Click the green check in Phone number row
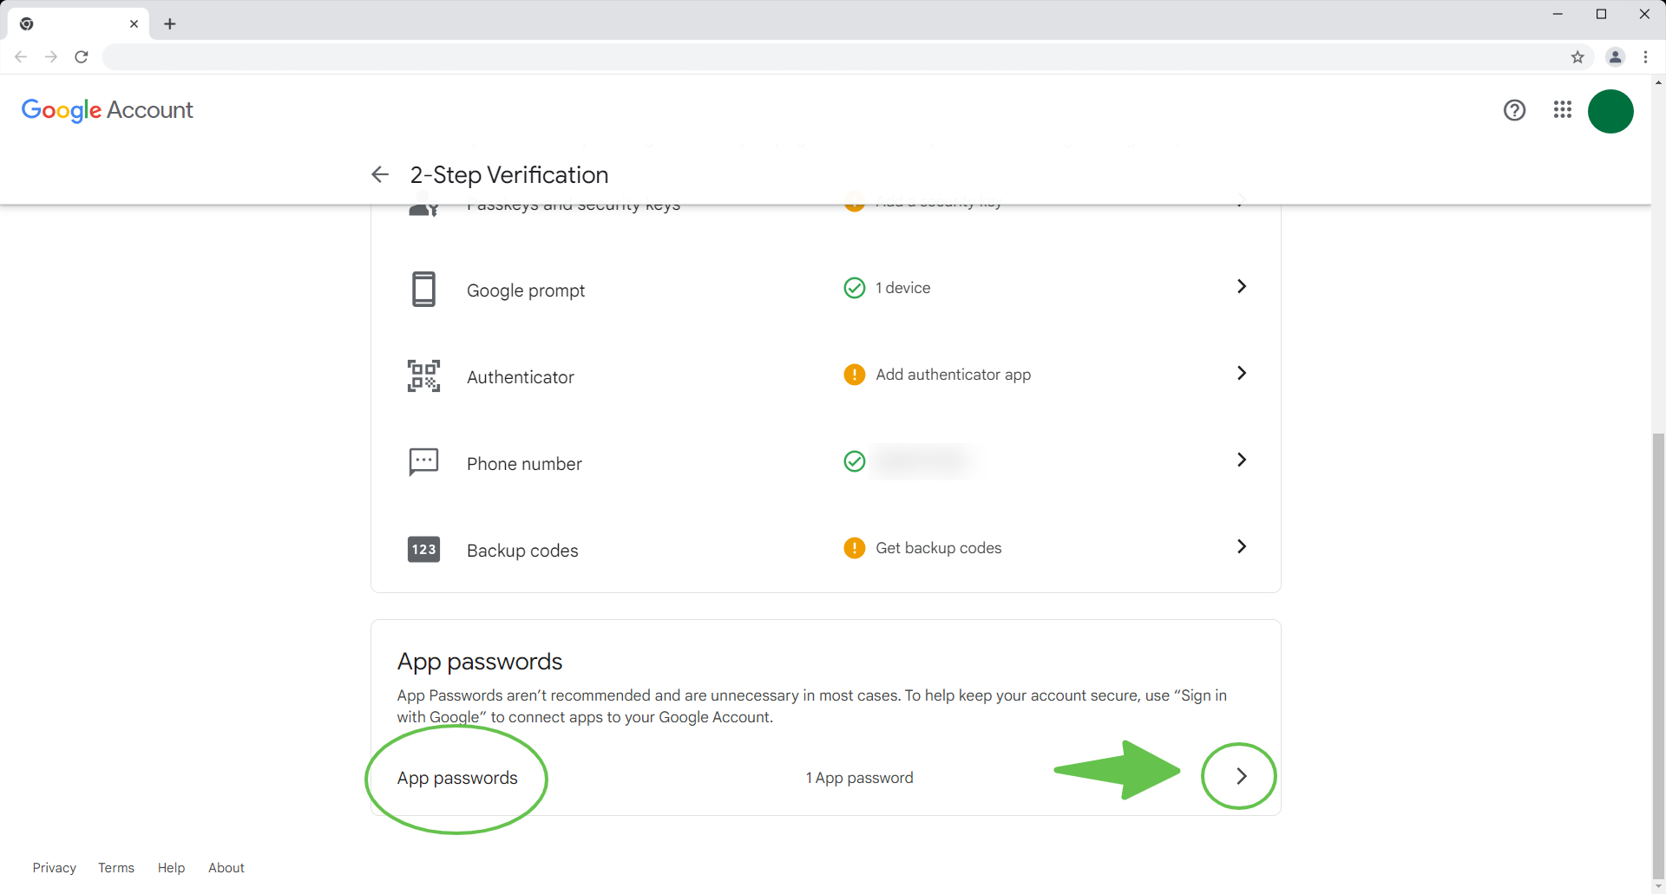The width and height of the screenshot is (1666, 894). [855, 461]
